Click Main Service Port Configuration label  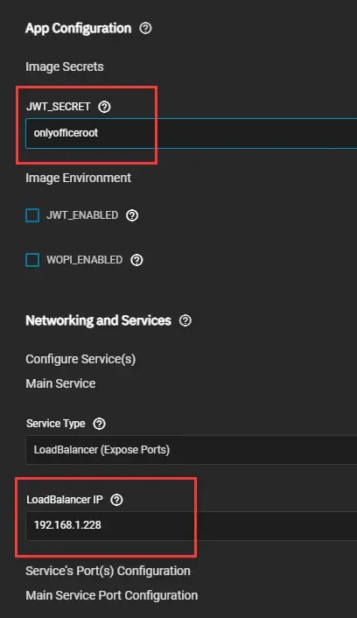[112, 595]
